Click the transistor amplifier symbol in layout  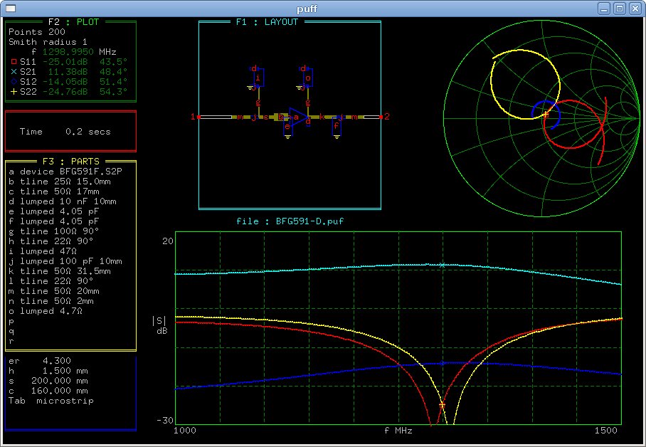coord(298,117)
